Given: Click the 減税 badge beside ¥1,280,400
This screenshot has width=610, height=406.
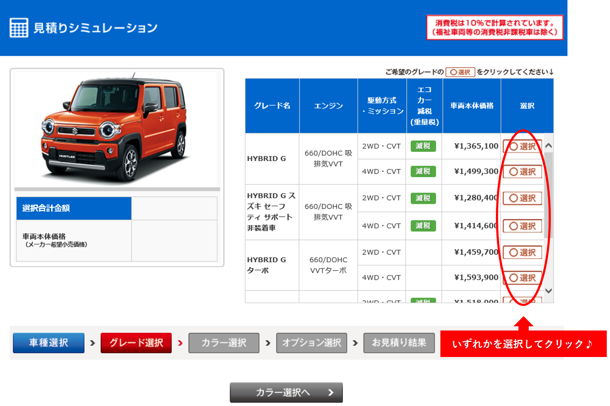Looking at the screenshot, I should pyautogui.click(x=423, y=198).
